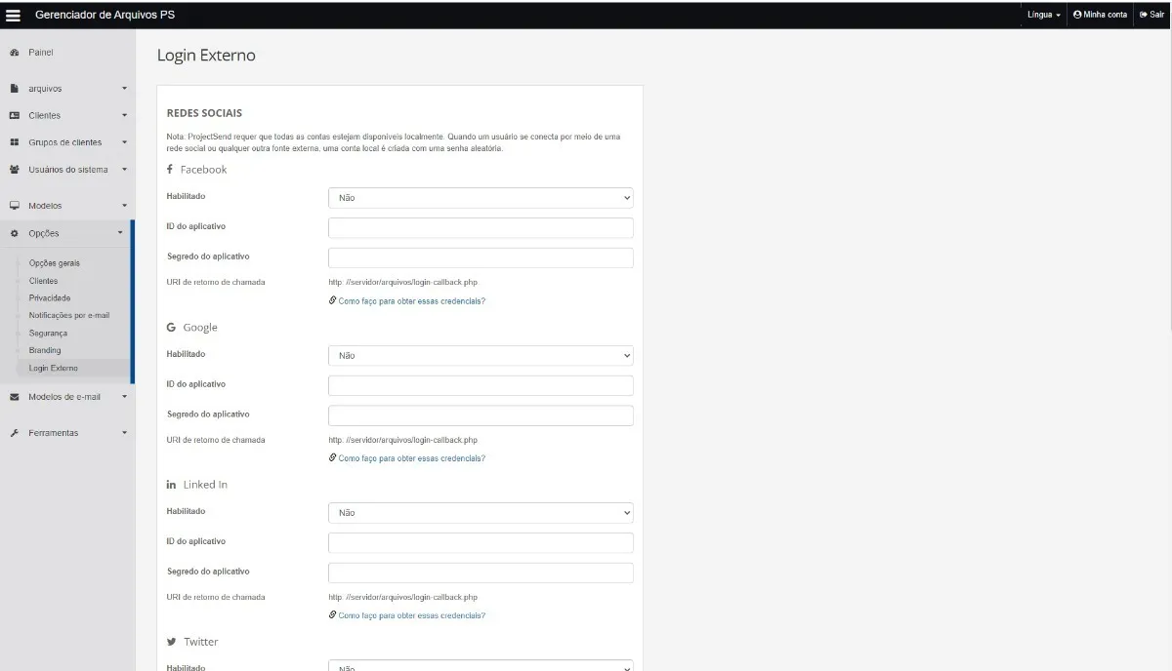
Task: Open Privacidade submenu item
Action: click(50, 298)
